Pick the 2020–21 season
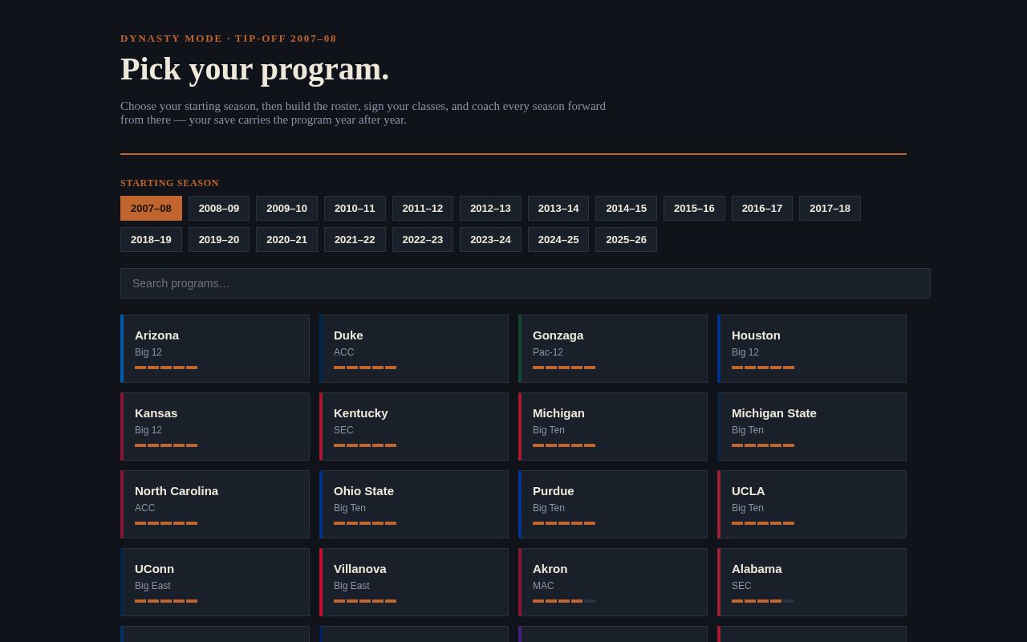Image resolution: width=1027 pixels, height=642 pixels. click(x=286, y=239)
